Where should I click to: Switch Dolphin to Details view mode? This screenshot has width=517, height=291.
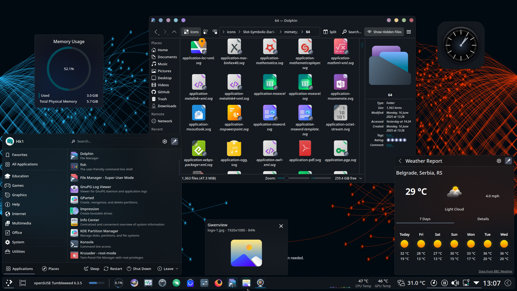(205, 32)
